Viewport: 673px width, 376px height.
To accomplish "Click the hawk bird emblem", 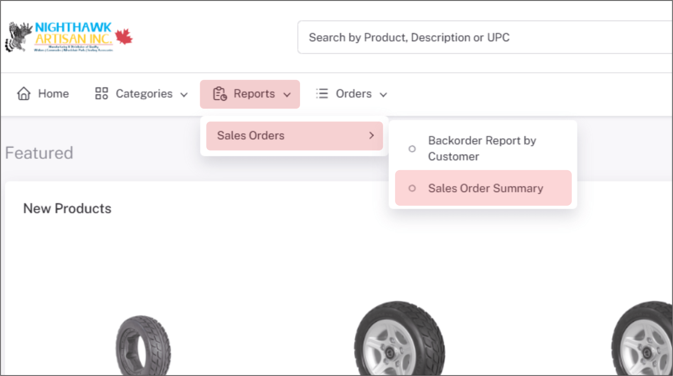I will 18,37.
